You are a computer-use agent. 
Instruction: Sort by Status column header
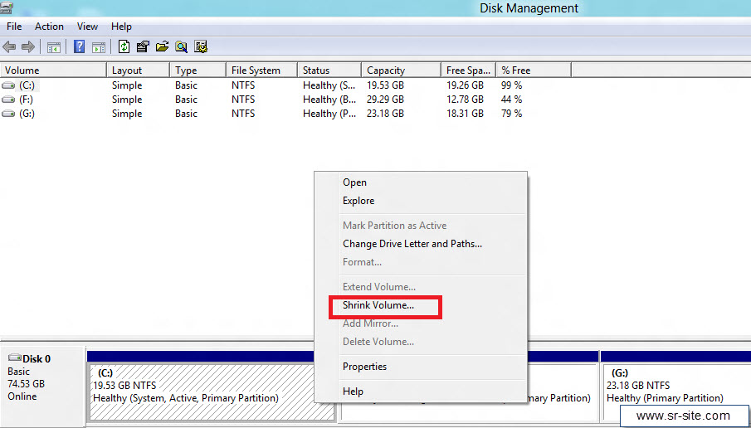coord(329,71)
